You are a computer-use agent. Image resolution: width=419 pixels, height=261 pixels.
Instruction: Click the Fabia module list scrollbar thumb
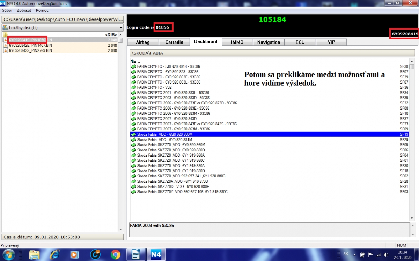(412, 67)
